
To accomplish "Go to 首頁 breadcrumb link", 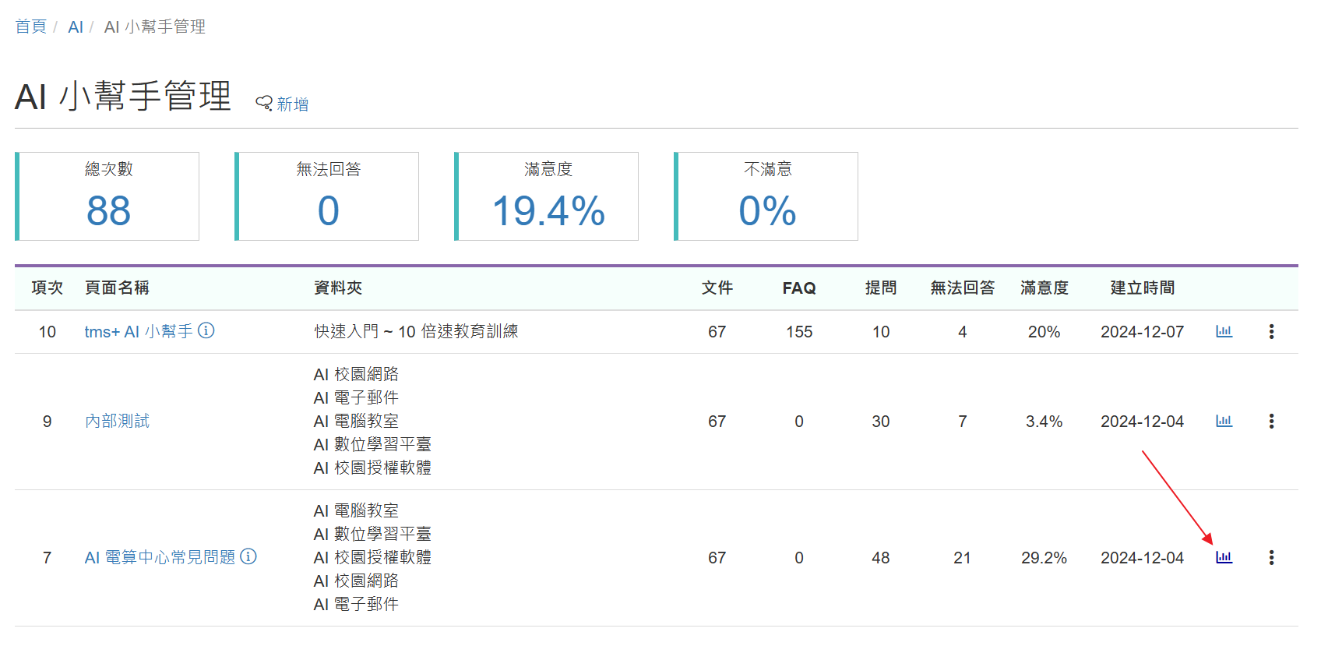I will 31,27.
